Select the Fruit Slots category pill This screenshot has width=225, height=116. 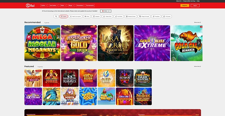pyautogui.click(x=119, y=16)
